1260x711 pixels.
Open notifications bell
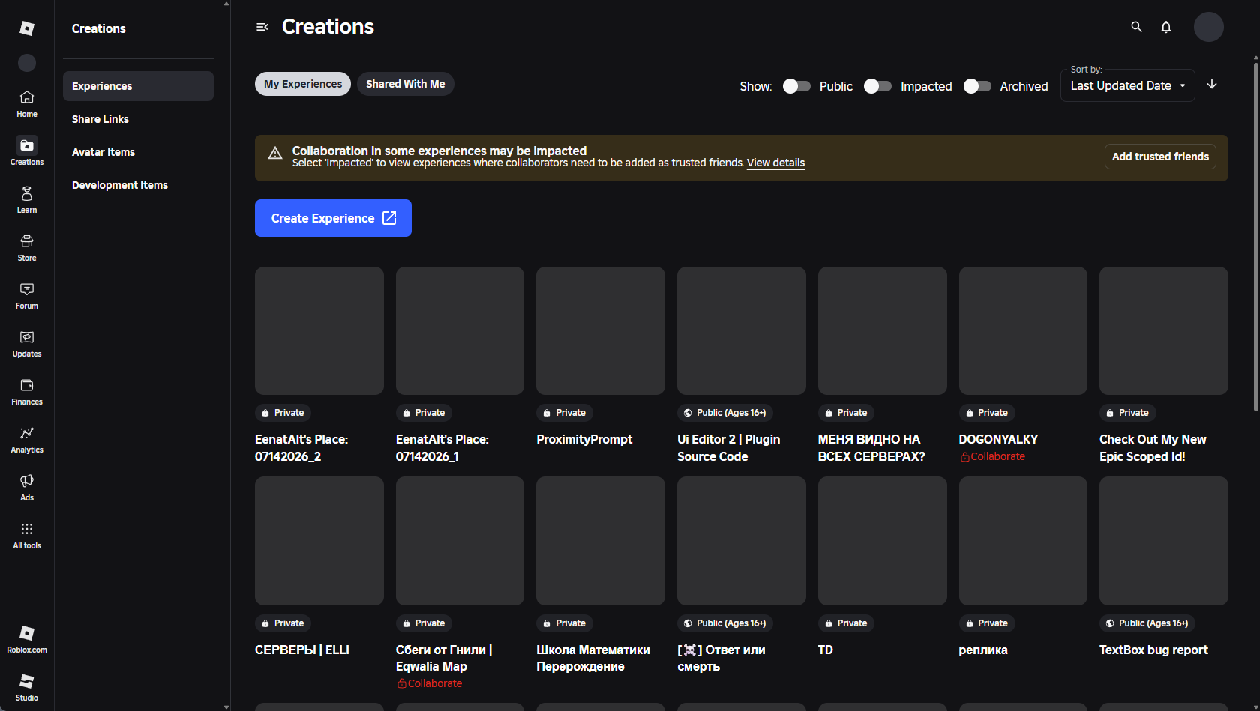tap(1166, 27)
